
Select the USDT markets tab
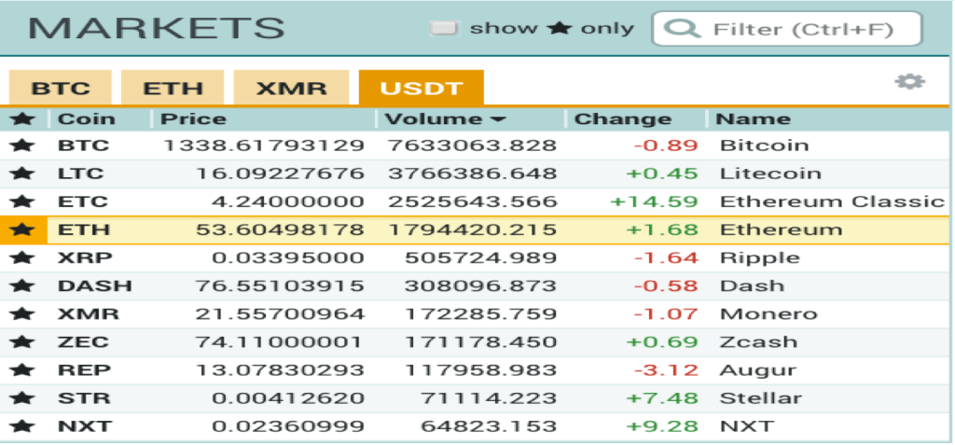(x=422, y=88)
